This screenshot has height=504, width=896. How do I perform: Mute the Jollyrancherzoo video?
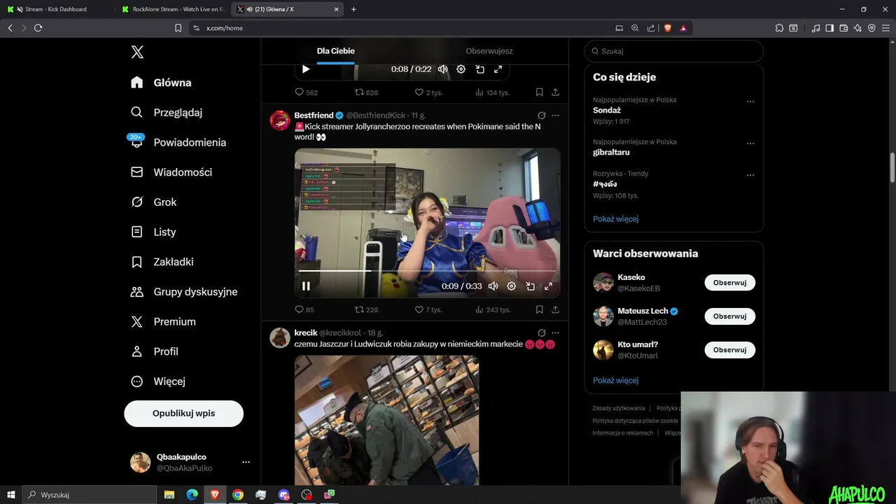click(x=493, y=286)
